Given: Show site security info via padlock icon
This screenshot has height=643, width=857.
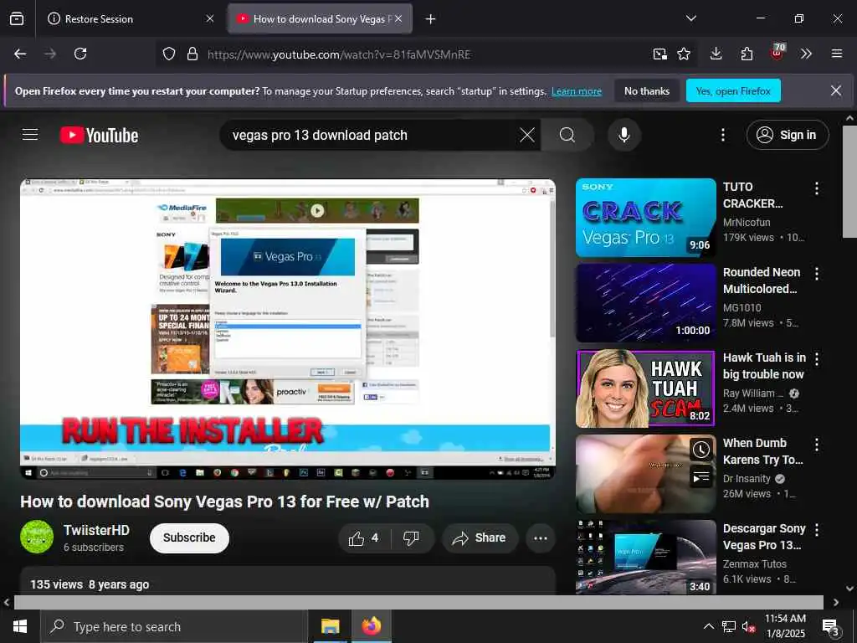Looking at the screenshot, I should pyautogui.click(x=192, y=54).
